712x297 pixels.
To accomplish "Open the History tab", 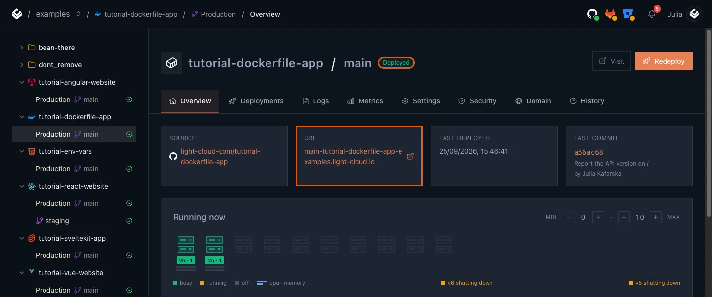I will [587, 101].
